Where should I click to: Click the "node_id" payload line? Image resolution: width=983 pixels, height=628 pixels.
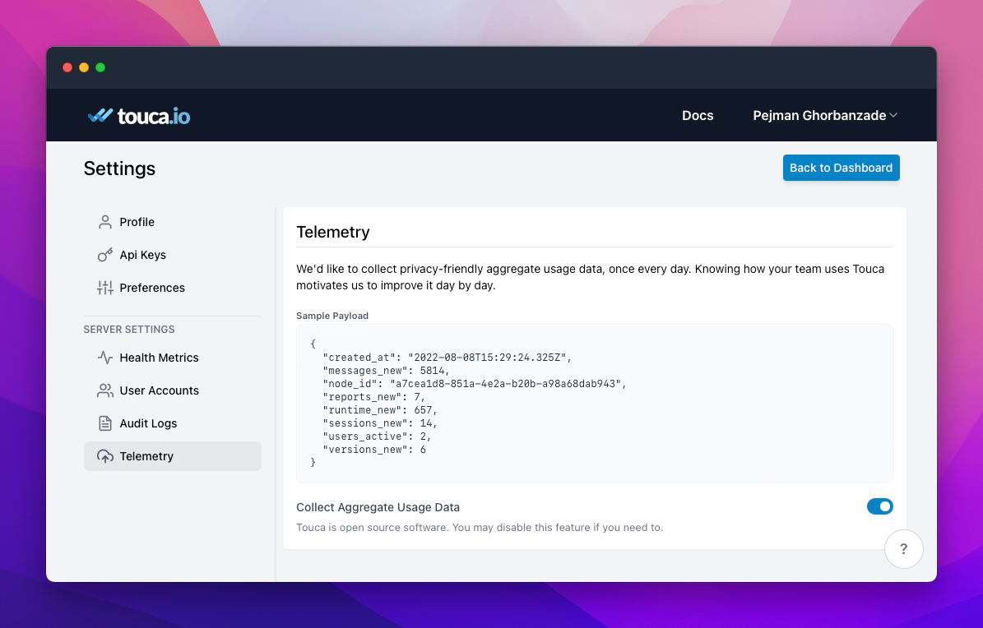click(x=475, y=384)
